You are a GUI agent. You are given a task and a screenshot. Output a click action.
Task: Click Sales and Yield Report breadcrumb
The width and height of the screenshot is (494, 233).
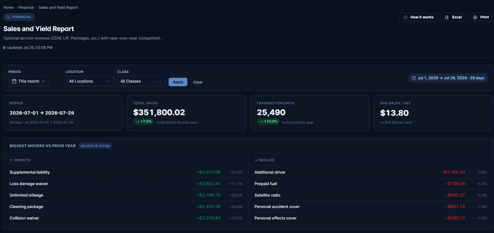[x=58, y=8]
